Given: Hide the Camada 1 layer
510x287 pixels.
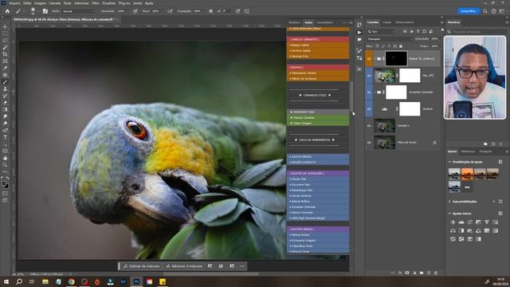Looking at the screenshot, I should [369, 126].
